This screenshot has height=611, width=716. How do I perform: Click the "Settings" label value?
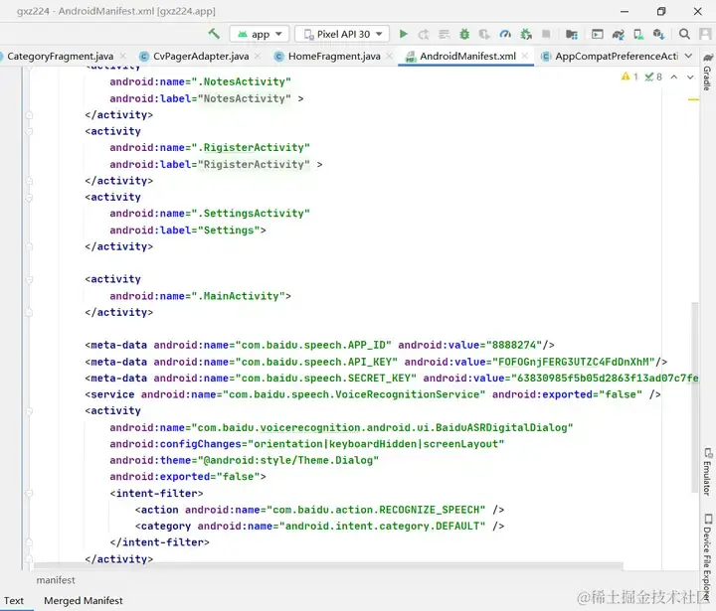point(229,229)
